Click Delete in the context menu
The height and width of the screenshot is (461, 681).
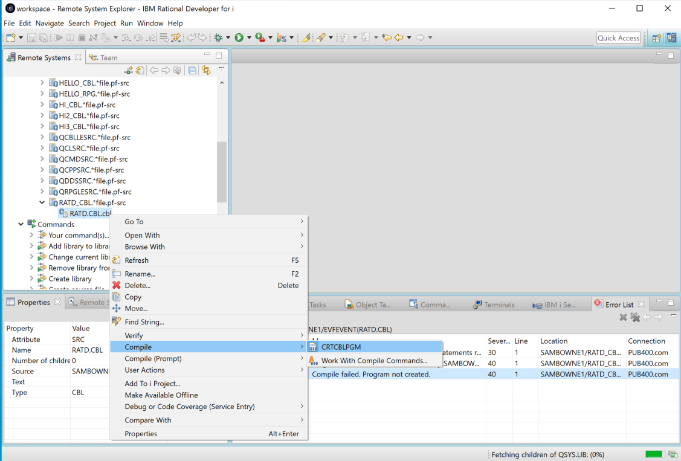(137, 285)
